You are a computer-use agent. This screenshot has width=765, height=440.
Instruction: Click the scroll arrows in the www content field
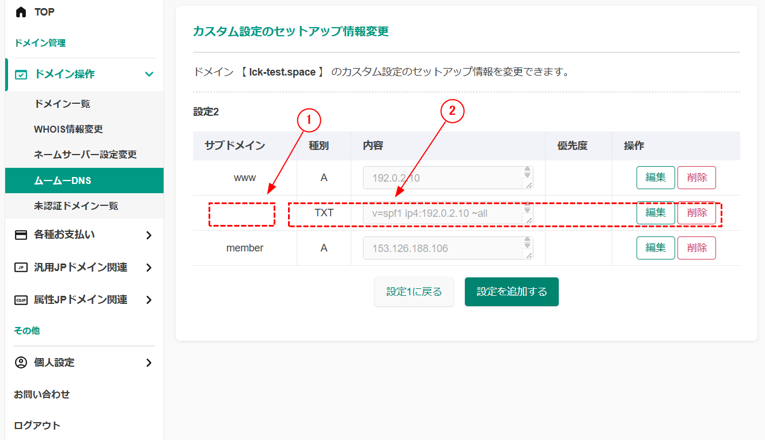coord(527,172)
